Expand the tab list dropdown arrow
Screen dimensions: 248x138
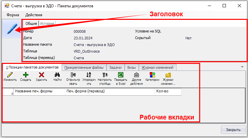point(242,67)
